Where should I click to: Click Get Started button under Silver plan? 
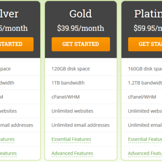coord(17,44)
